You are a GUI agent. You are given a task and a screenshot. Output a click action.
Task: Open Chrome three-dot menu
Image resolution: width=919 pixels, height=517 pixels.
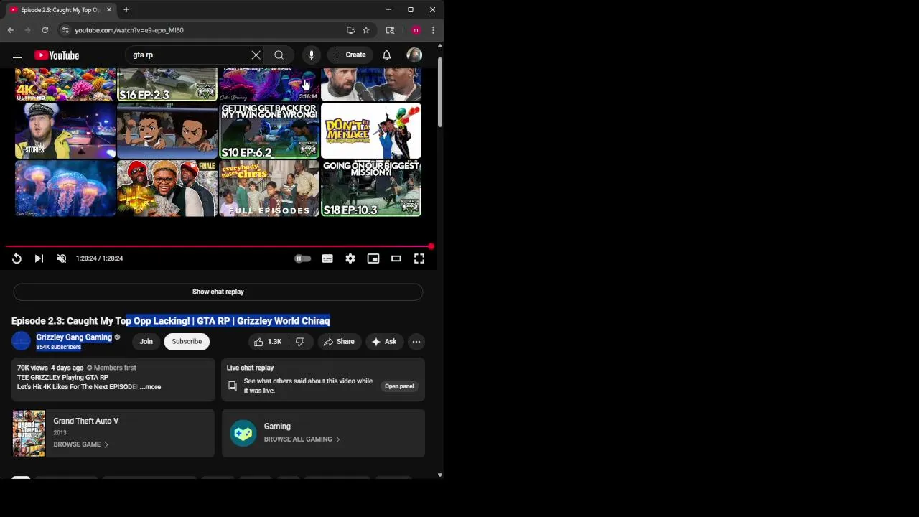(x=433, y=30)
